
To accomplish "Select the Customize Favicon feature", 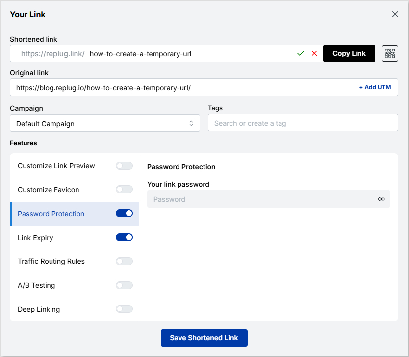I will point(48,190).
